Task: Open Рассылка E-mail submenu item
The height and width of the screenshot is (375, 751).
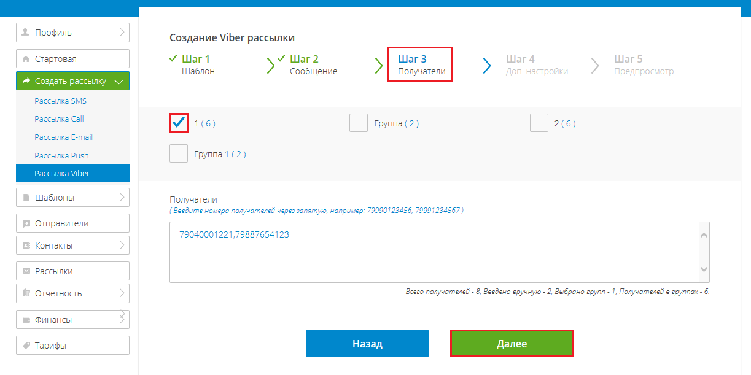Action: (72, 137)
